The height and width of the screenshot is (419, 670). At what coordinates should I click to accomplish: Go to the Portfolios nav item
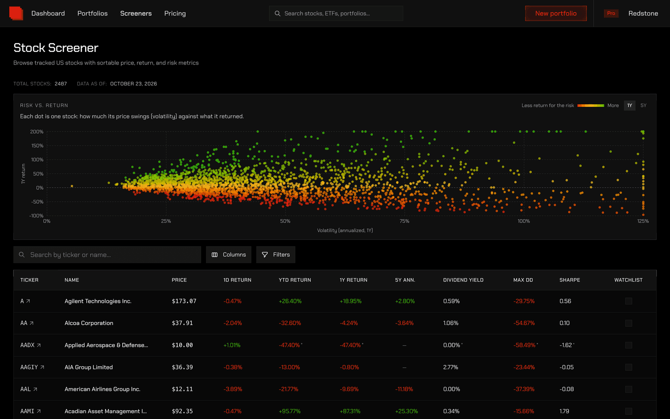pos(93,13)
